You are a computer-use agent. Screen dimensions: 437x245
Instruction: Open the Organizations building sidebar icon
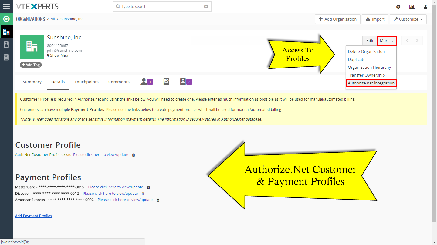[x=6, y=31]
